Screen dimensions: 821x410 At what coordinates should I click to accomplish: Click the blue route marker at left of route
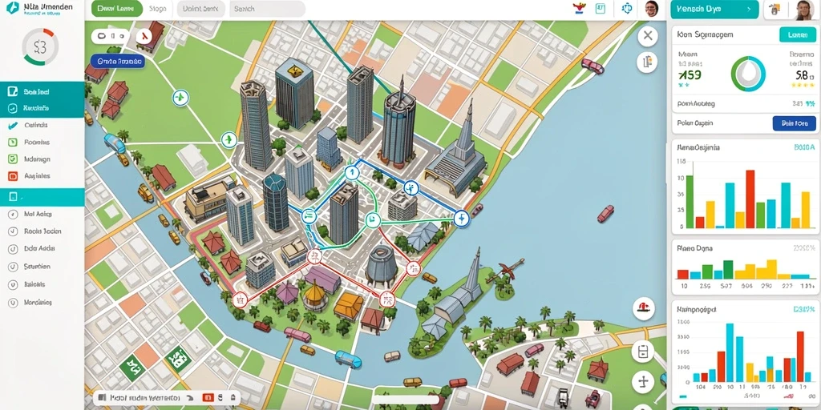(309, 215)
